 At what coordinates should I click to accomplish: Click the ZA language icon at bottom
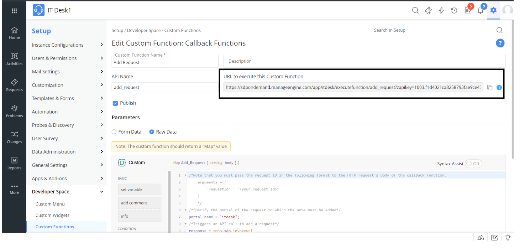pyautogui.click(x=481, y=238)
